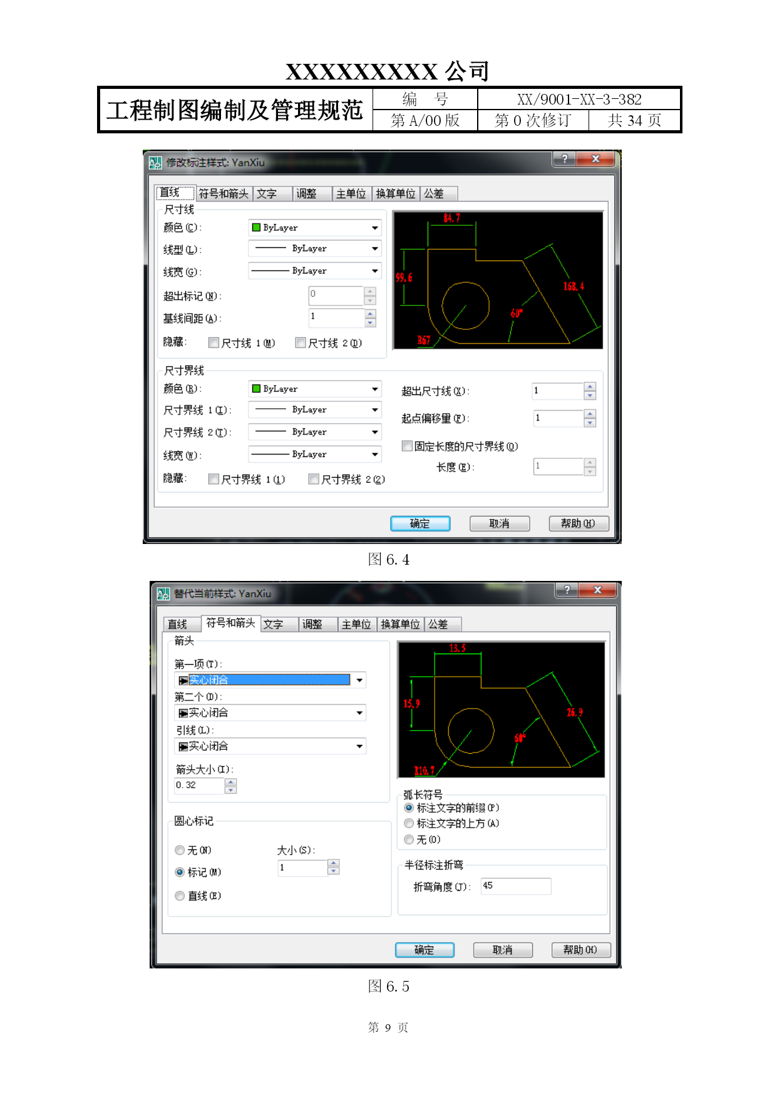Open the 尺寸界线 线宽(W) dropdown
Screen dimensions: 777x1098
click(315, 454)
